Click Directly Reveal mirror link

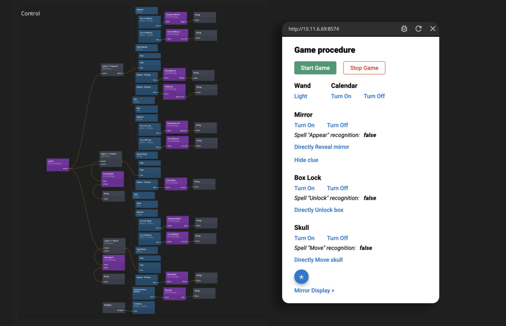point(321,147)
